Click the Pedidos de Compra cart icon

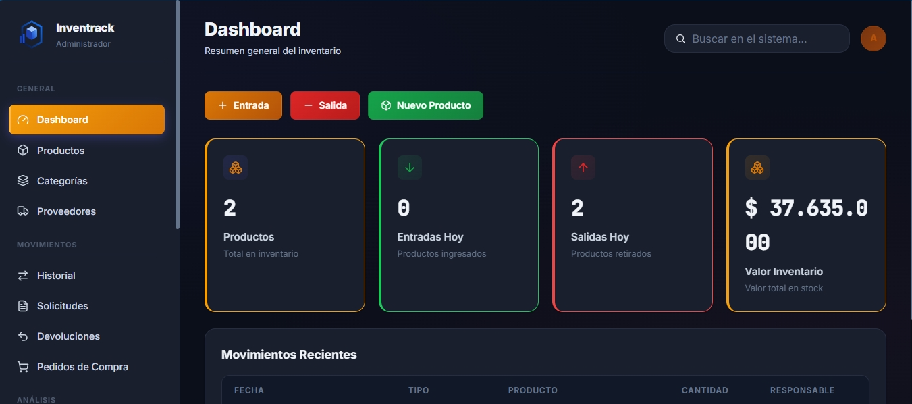pyautogui.click(x=23, y=366)
